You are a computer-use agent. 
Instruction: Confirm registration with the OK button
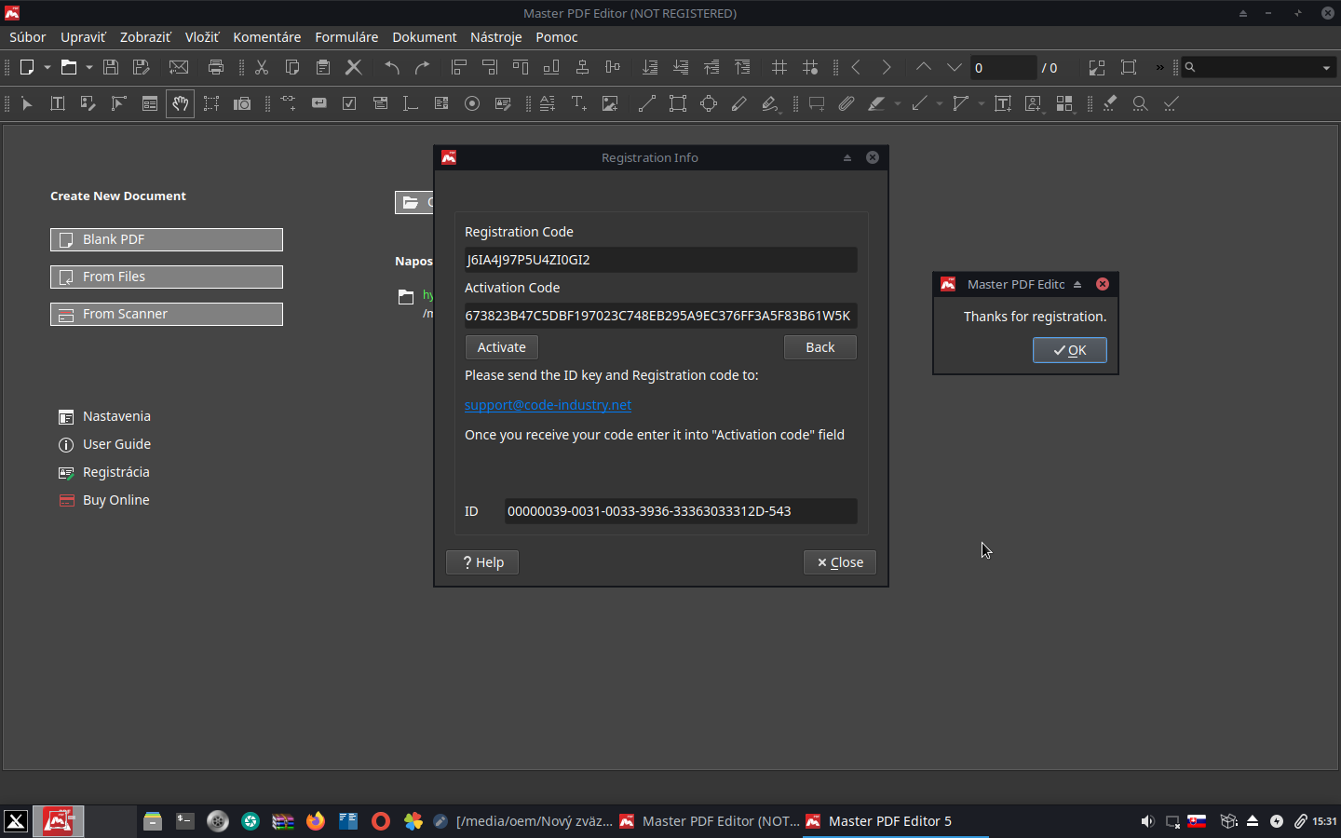[1070, 350]
